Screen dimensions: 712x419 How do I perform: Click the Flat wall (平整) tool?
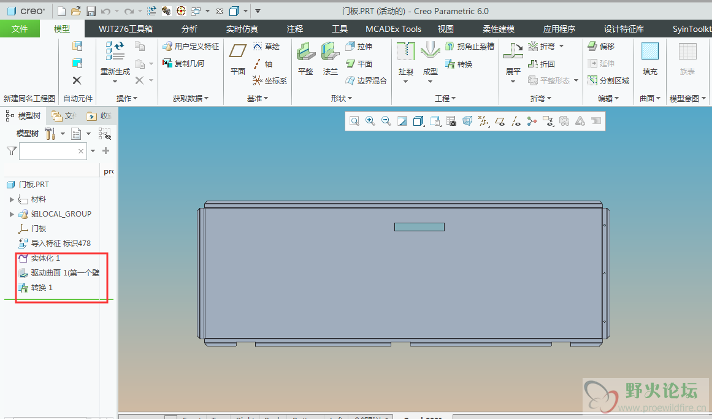coord(305,58)
